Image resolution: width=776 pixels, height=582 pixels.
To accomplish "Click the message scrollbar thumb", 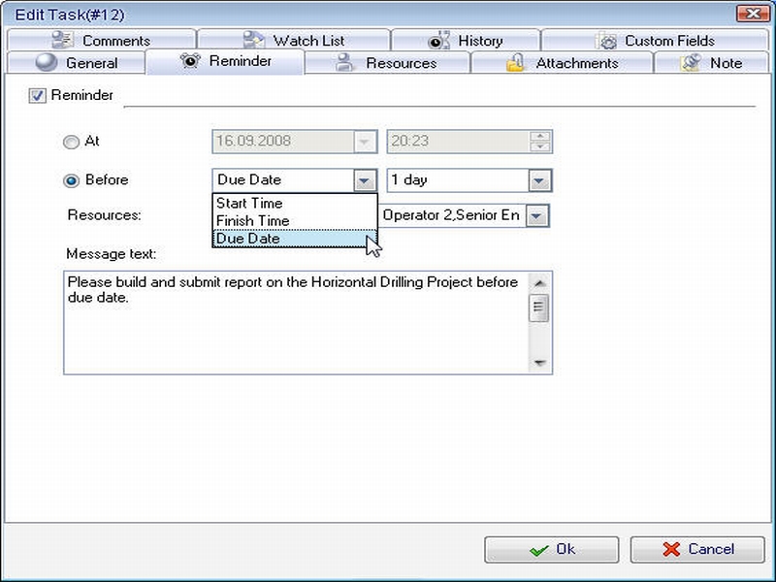I will pyautogui.click(x=539, y=307).
